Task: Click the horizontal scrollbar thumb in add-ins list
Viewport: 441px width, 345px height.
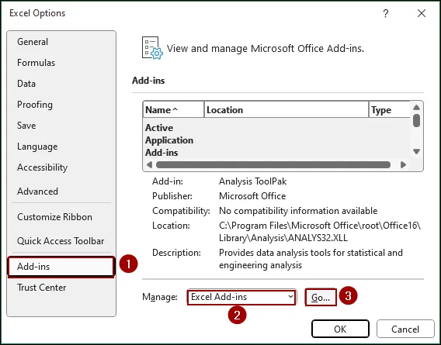Action: [273, 164]
